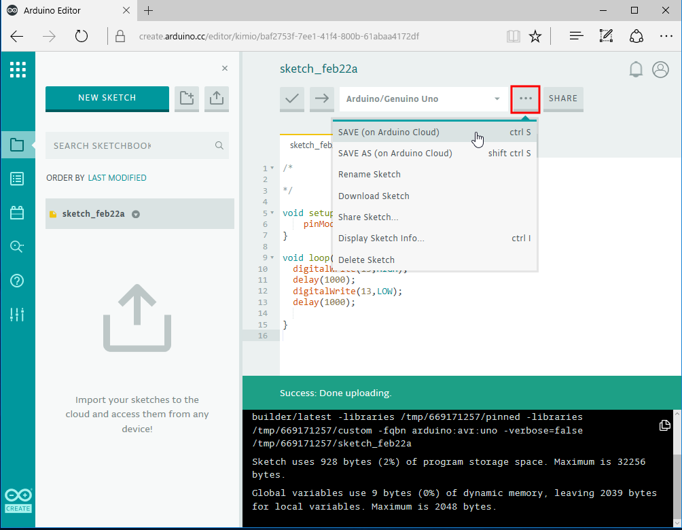Create a new folder in sketchbook
The height and width of the screenshot is (530, 682).
tap(187, 99)
